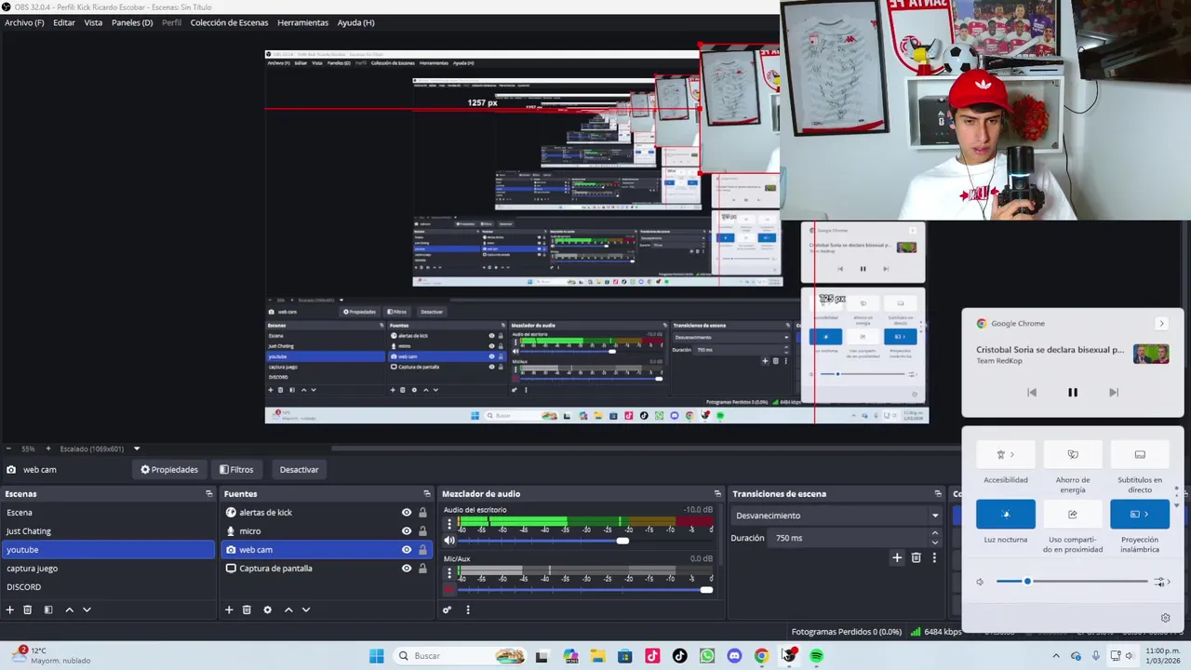Increase Duración value with up arrow
Screen dimensions: 1191x670
tap(935, 534)
